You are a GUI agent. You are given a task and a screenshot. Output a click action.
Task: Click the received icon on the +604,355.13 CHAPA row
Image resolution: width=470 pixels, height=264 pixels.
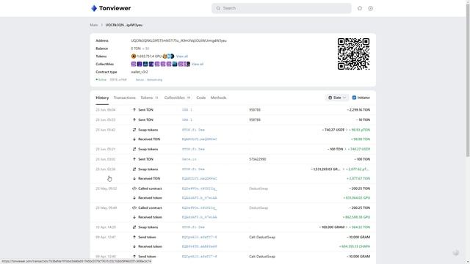point(134,246)
